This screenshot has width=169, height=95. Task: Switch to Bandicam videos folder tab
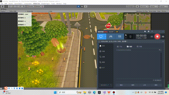[129, 46]
